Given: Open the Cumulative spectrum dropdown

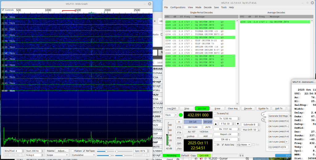Looking at the screenshot, I should pos(83,155).
